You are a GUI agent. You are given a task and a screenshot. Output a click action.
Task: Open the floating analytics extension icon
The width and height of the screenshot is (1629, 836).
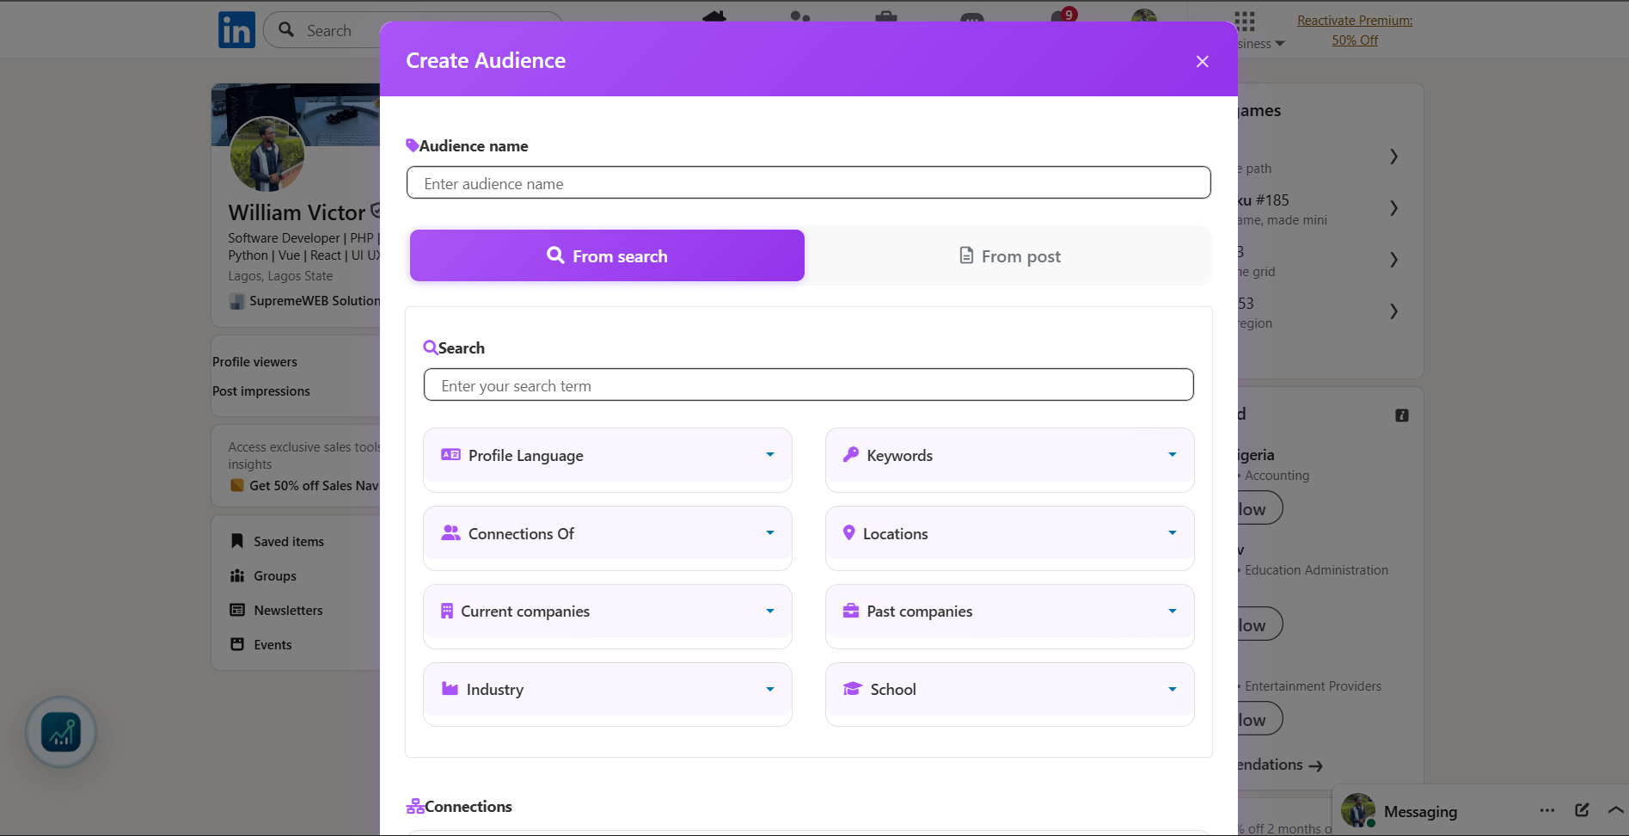[61, 733]
